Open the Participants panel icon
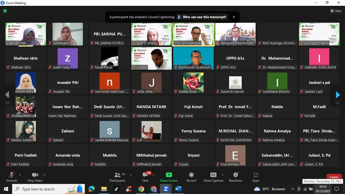 (x=117, y=175)
